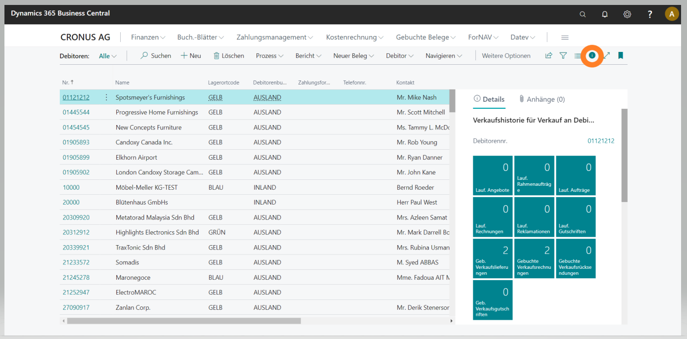Create a new Debitor with Neu
The image size is (687, 339).
191,56
